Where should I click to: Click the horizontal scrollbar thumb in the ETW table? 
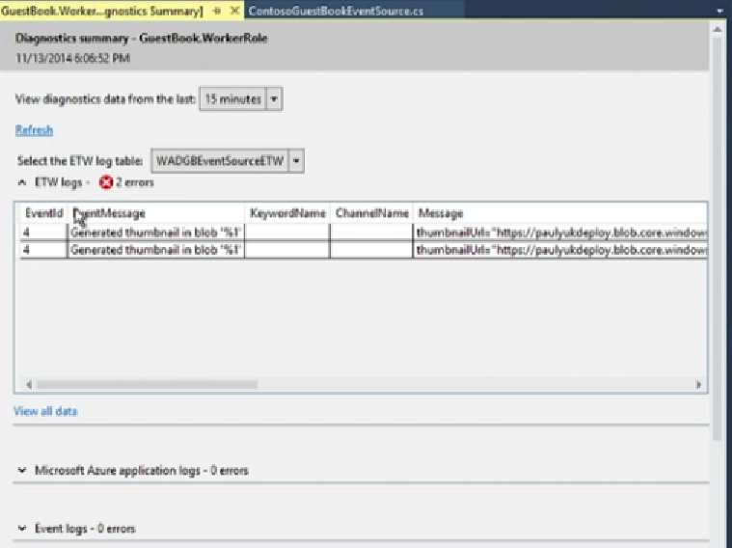coord(145,384)
